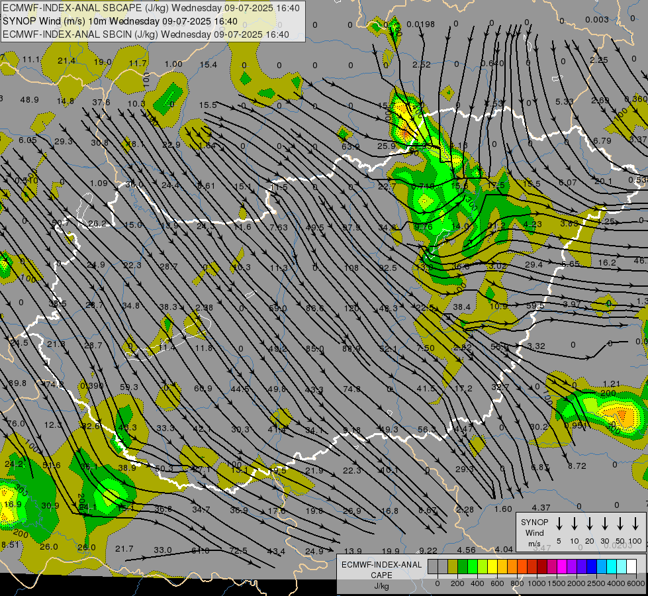Image resolution: width=648 pixels, height=596 pixels.
Task: Click the map value '85.0'
Action: 314,349
